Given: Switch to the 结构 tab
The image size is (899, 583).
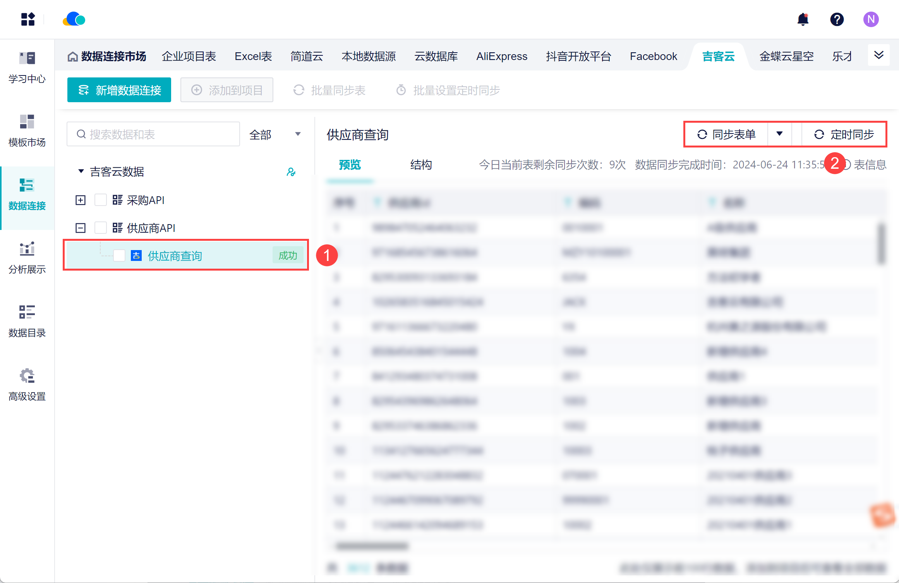Looking at the screenshot, I should coord(421,165).
